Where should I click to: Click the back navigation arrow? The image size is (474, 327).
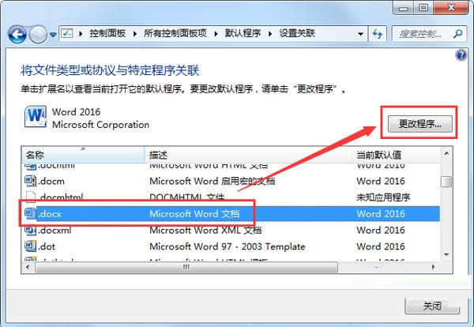(x=17, y=35)
